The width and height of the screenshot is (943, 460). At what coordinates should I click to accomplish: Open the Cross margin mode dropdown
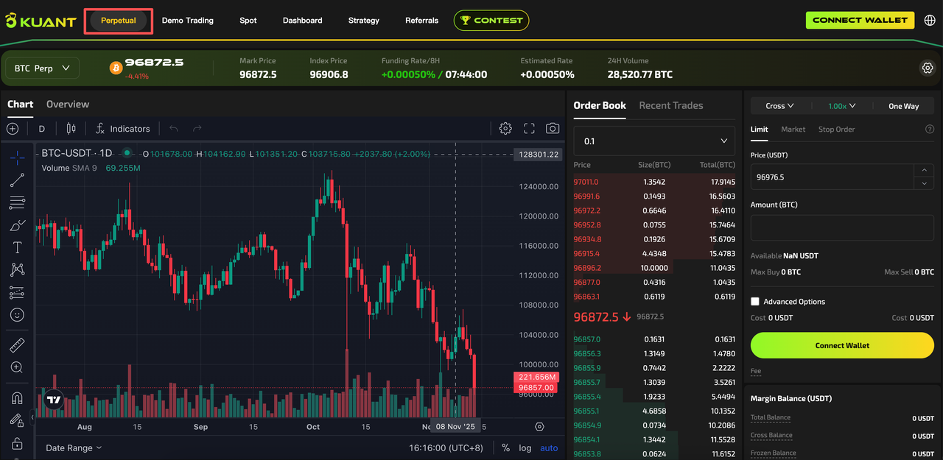coord(779,106)
